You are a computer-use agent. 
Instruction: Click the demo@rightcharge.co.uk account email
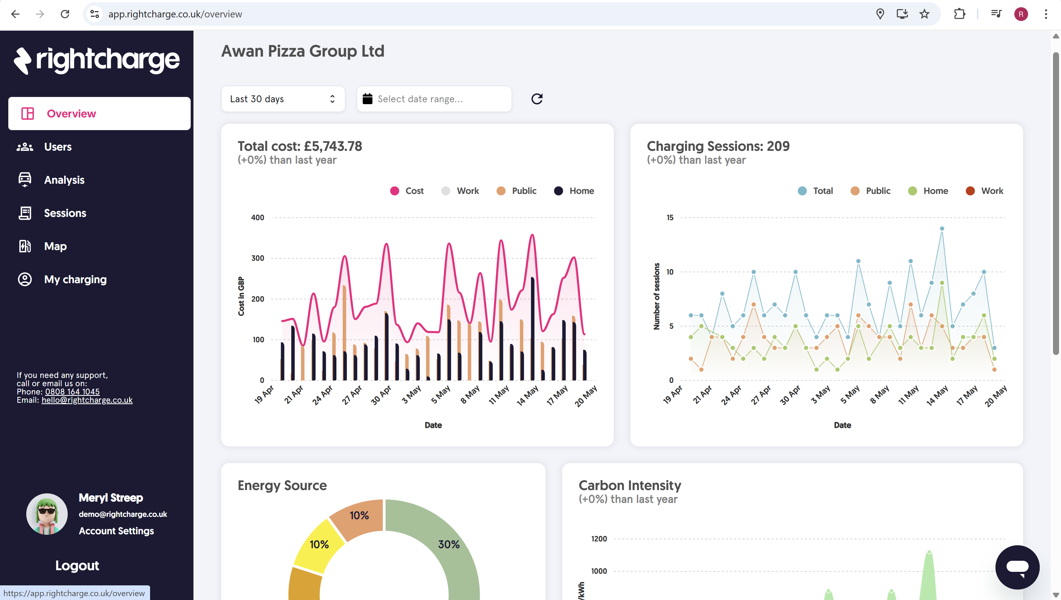tap(123, 514)
